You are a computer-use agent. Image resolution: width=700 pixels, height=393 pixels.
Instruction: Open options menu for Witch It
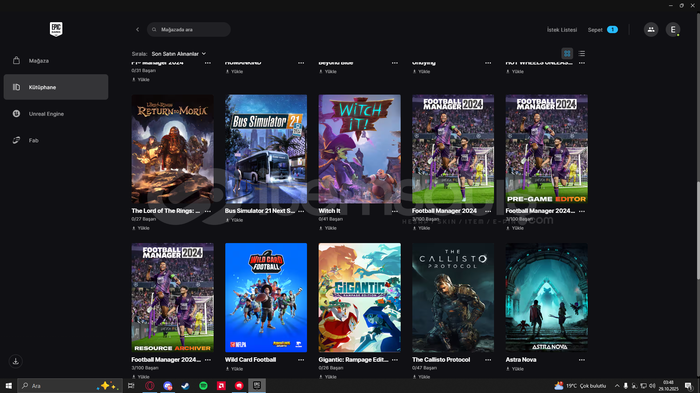click(x=394, y=211)
